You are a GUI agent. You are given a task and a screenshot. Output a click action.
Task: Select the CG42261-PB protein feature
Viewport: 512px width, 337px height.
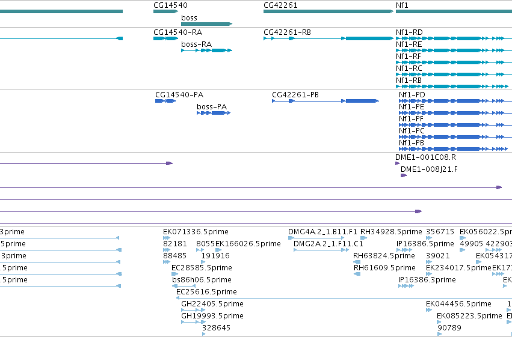325,101
